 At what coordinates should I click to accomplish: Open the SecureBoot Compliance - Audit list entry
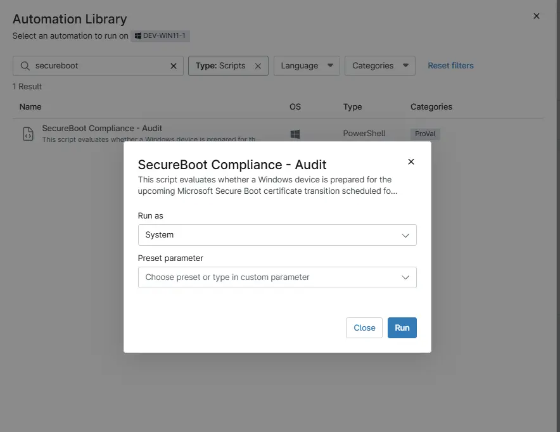pos(102,128)
